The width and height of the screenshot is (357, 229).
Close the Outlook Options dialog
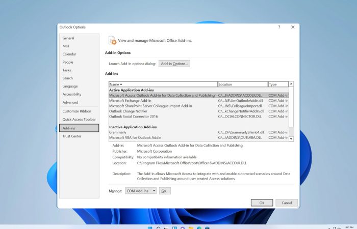(293, 27)
